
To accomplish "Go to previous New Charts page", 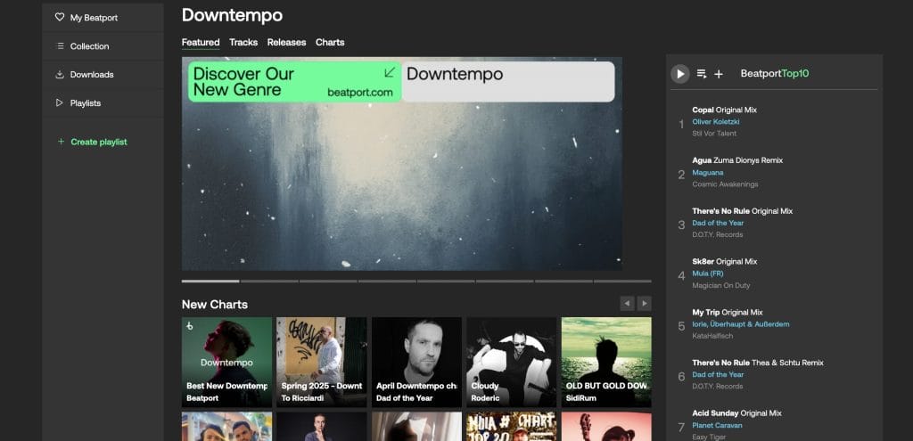I will tap(627, 304).
